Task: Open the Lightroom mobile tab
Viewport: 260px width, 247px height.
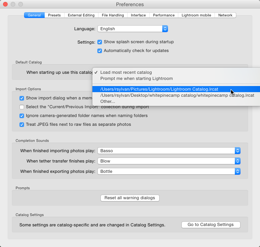Action: click(x=196, y=15)
